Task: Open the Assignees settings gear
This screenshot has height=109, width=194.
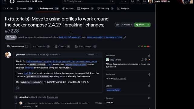Action: pos(149,74)
